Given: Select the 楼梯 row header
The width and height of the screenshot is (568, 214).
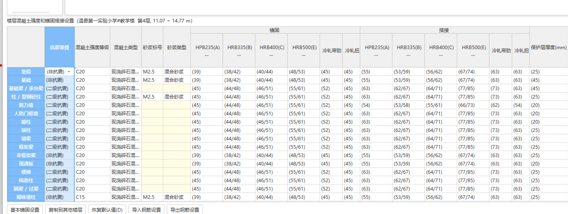Looking at the screenshot, I should click(x=26, y=172).
